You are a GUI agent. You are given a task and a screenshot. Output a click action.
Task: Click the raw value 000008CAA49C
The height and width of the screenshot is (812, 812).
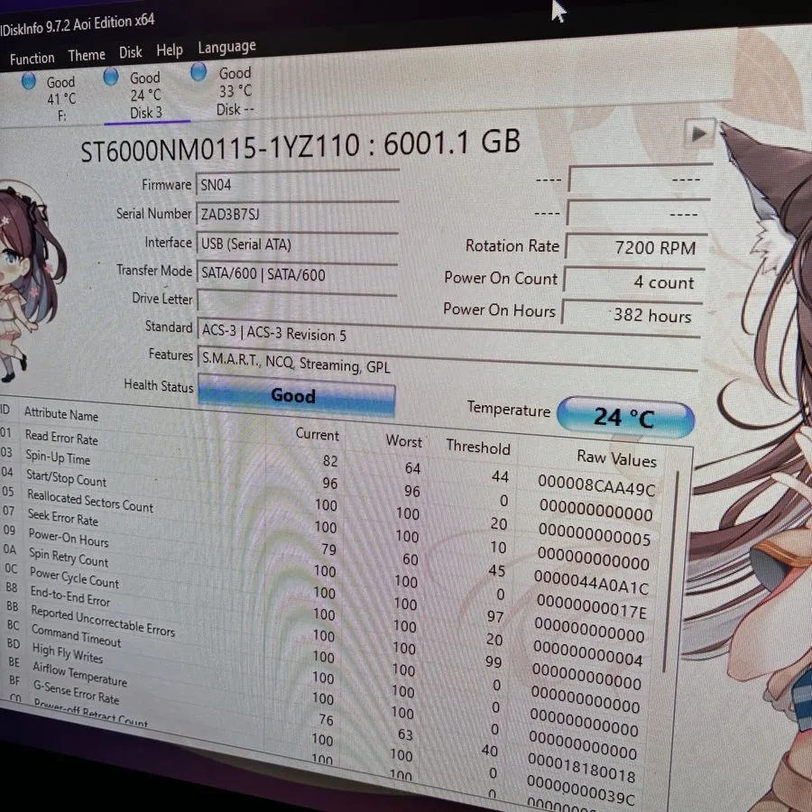click(x=596, y=485)
